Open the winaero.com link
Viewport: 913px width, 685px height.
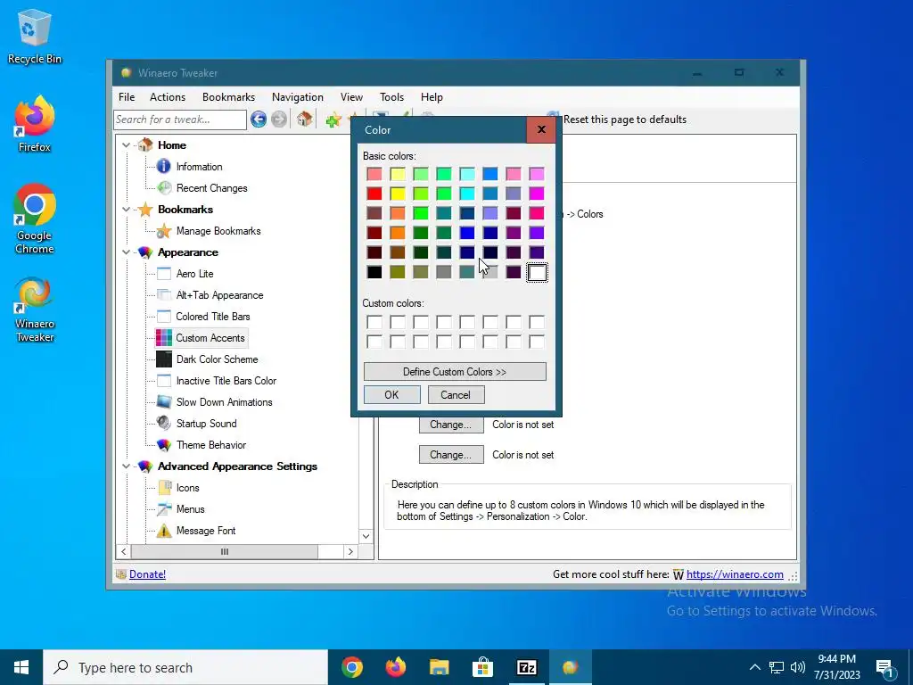(735, 574)
